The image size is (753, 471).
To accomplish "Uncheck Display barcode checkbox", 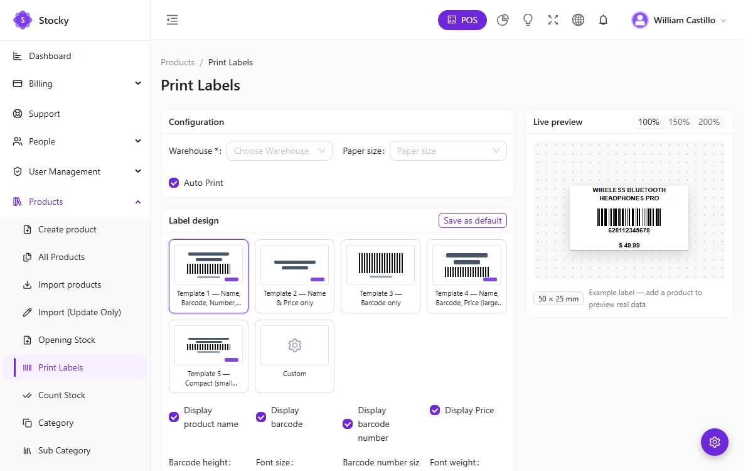I will point(261,417).
